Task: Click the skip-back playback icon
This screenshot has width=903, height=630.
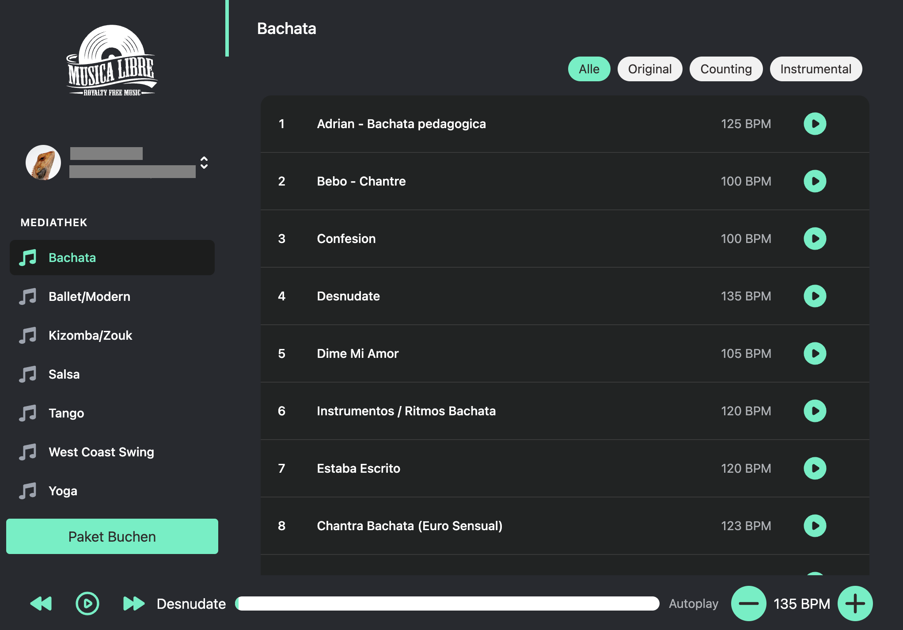Action: click(x=41, y=603)
